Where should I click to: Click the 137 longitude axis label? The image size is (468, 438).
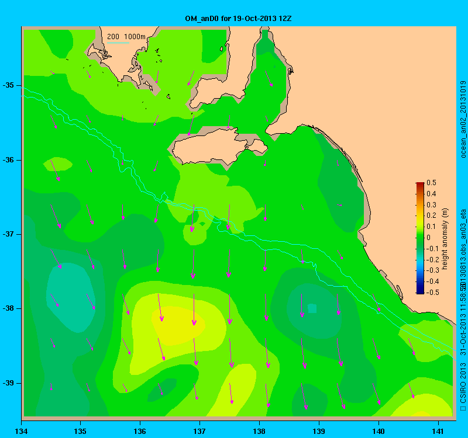(x=199, y=432)
